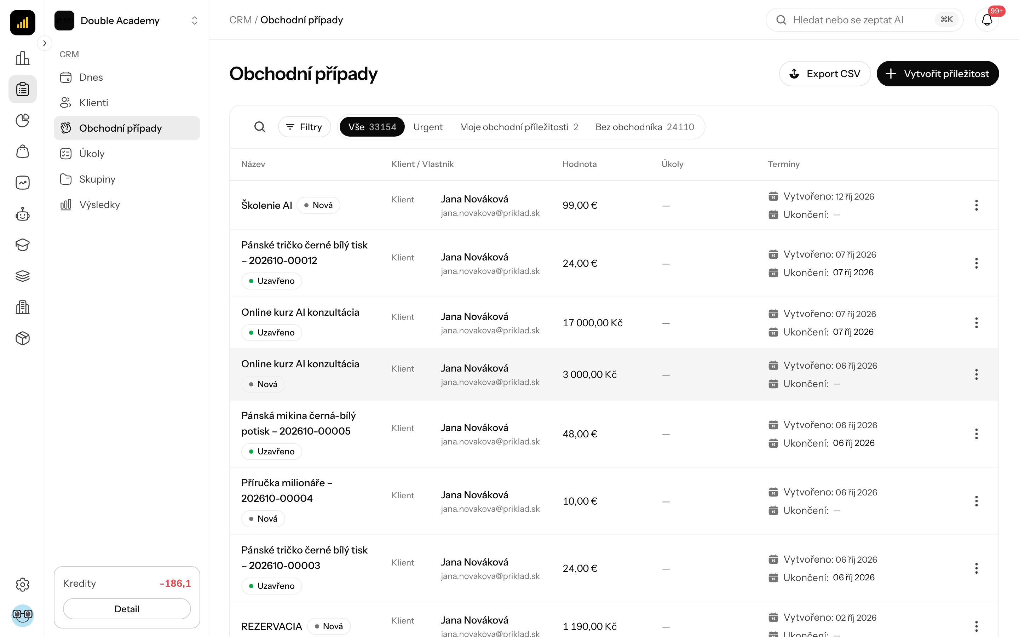Click the settings gear icon in sidebar
This screenshot has width=1019, height=637.
point(22,584)
